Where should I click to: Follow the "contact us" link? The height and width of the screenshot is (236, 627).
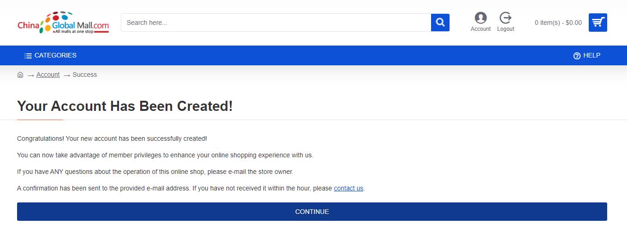pyautogui.click(x=349, y=188)
